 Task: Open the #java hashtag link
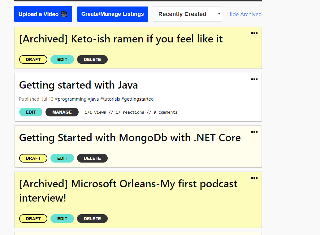[x=93, y=99]
